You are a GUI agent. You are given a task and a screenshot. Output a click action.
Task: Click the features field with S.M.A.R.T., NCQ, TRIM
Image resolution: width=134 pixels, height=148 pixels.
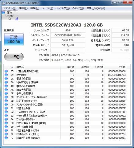pos(90,60)
